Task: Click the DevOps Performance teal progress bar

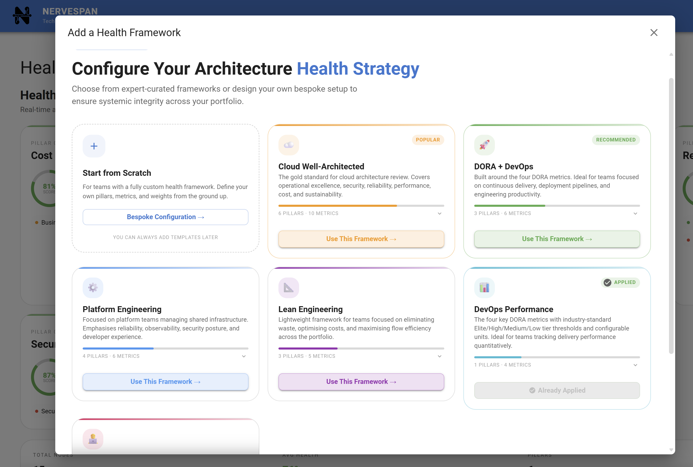Action: pos(557,357)
